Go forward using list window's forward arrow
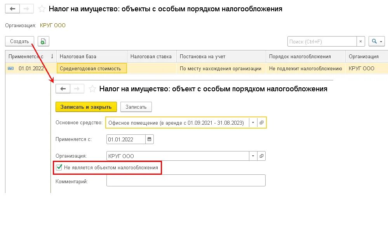Screen dimensions: 388x233 point(26,9)
